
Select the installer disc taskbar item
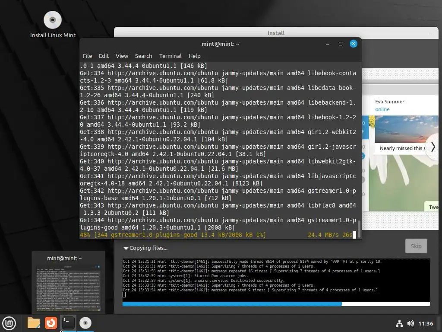coord(85,323)
